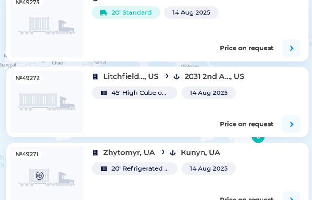
Task: Click the container icon in 20' Refrigerated tag
Action: click(104, 168)
